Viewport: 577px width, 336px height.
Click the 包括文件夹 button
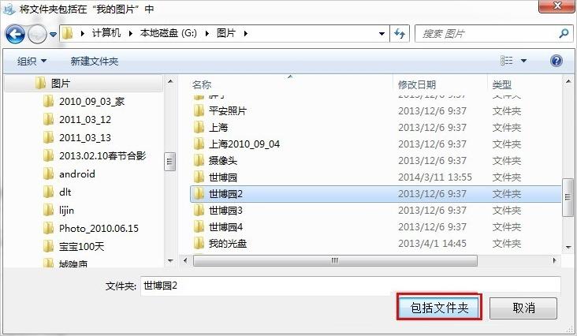point(439,307)
